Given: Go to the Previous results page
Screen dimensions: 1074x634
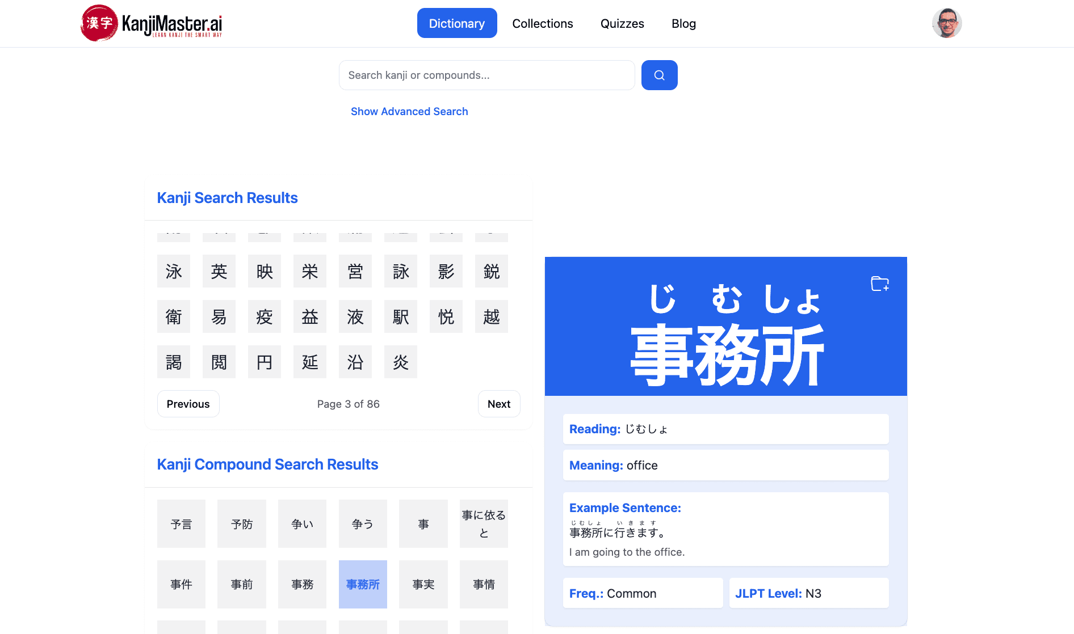Looking at the screenshot, I should [188, 404].
